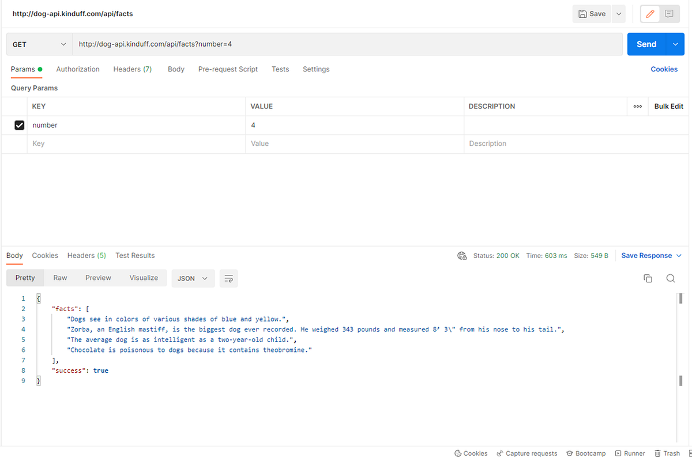
Task: Copy the response body to clipboard
Action: pyautogui.click(x=648, y=278)
